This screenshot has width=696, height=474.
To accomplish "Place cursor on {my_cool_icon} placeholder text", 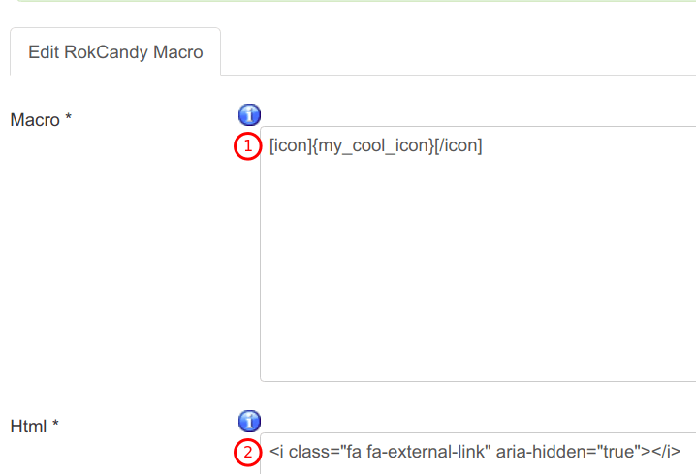I will click(x=373, y=146).
